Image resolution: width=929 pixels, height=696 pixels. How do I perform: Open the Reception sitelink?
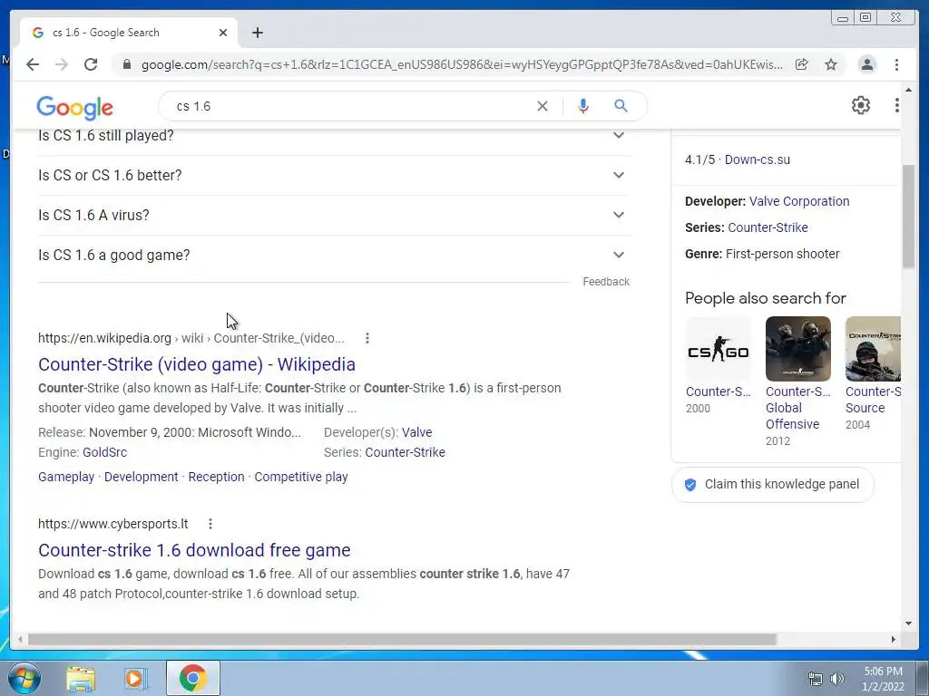point(216,477)
